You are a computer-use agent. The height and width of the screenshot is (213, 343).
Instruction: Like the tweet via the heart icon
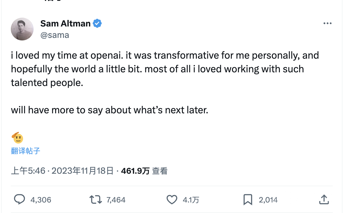pyautogui.click(x=172, y=200)
